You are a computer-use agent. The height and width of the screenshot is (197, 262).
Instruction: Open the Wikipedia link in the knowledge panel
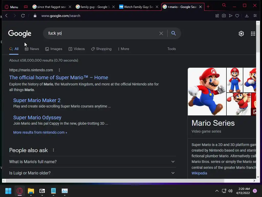point(199,173)
